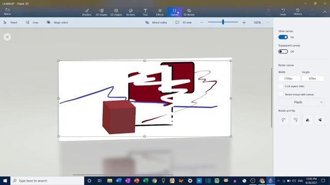330x185 pixels.
Task: Open Excel from the taskbar
Action: point(145,180)
